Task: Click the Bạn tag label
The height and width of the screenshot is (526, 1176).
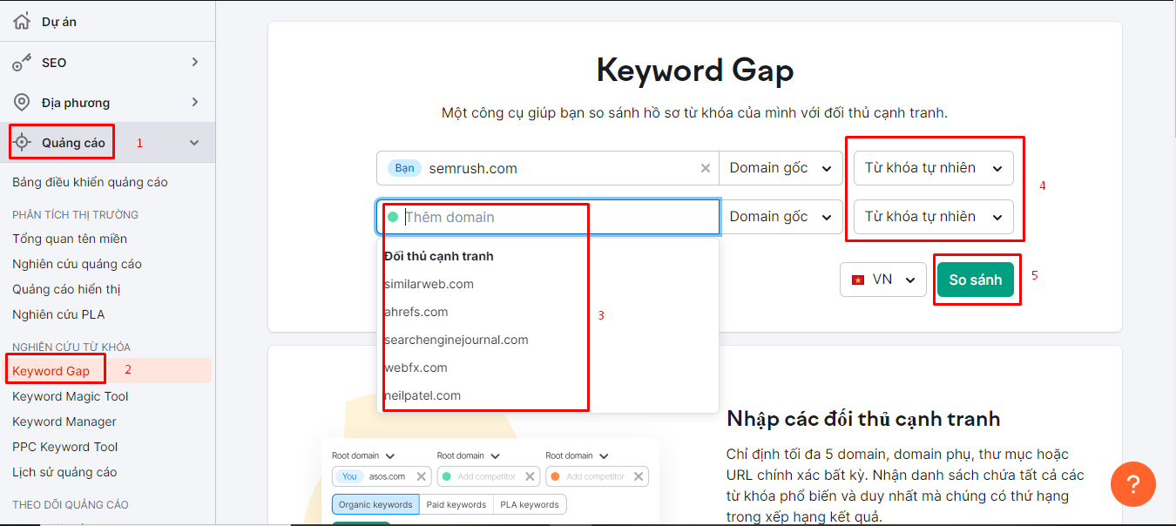Action: (404, 168)
